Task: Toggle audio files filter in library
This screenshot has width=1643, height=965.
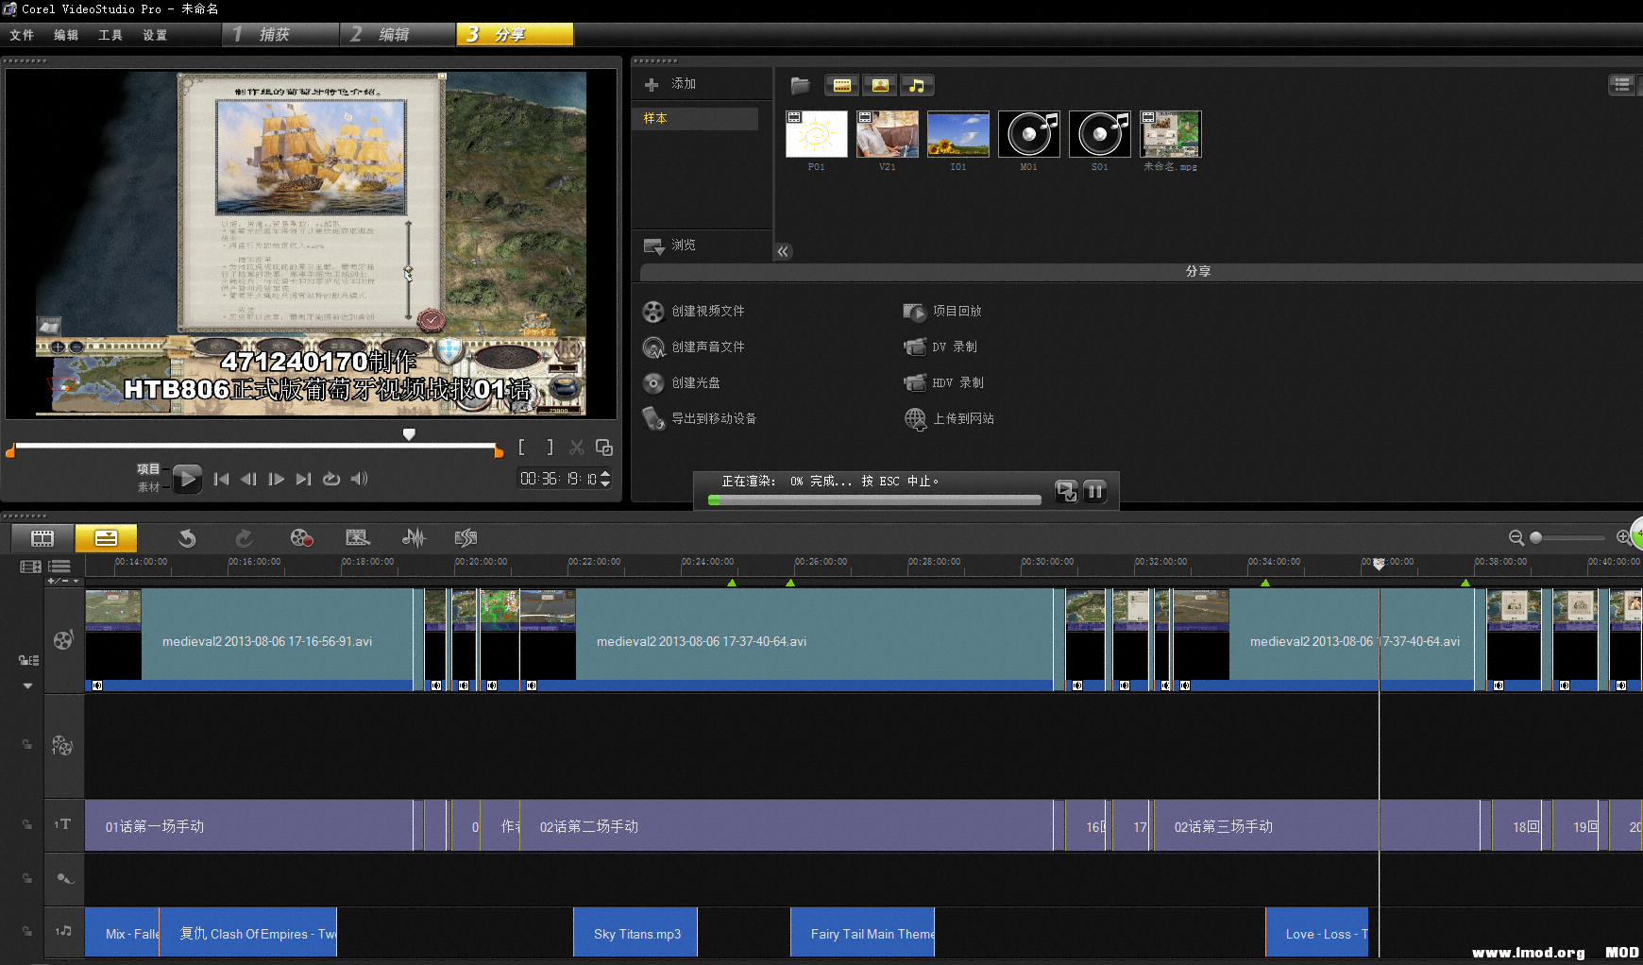Action: click(916, 86)
